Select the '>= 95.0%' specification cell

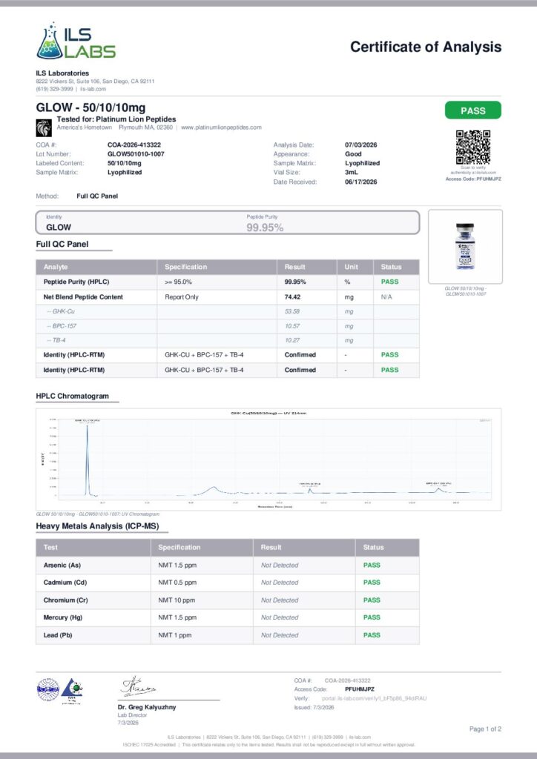click(x=178, y=282)
